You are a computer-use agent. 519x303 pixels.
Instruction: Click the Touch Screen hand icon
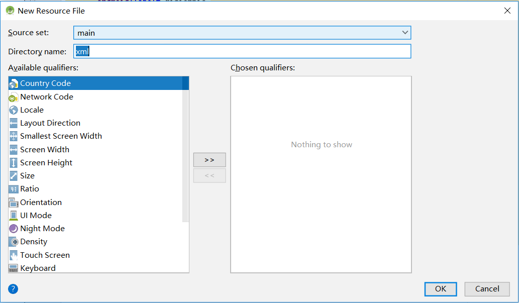(14, 255)
